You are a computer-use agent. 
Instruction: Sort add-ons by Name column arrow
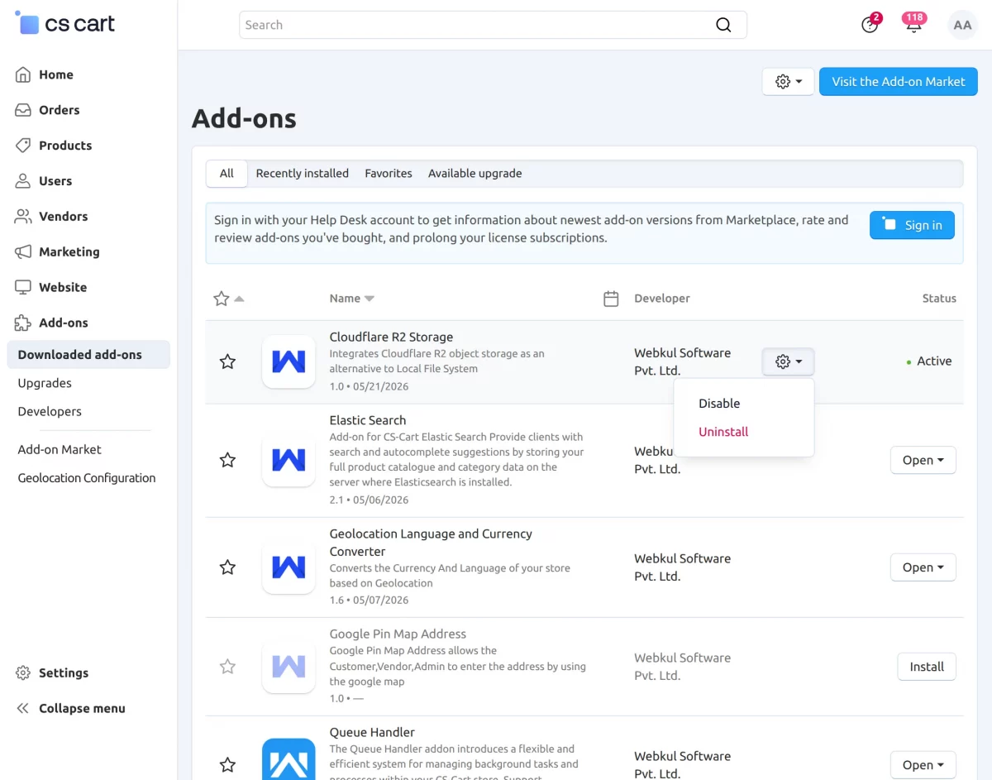(370, 299)
